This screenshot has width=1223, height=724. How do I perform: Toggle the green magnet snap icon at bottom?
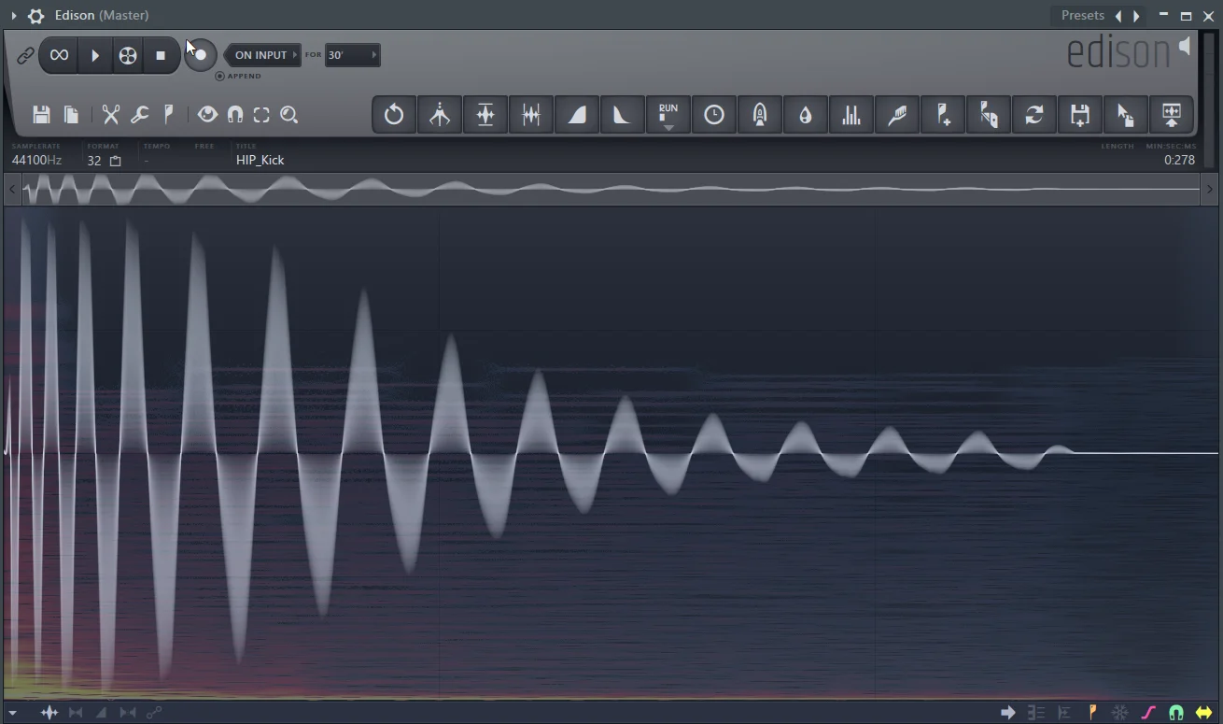pyautogui.click(x=1176, y=713)
